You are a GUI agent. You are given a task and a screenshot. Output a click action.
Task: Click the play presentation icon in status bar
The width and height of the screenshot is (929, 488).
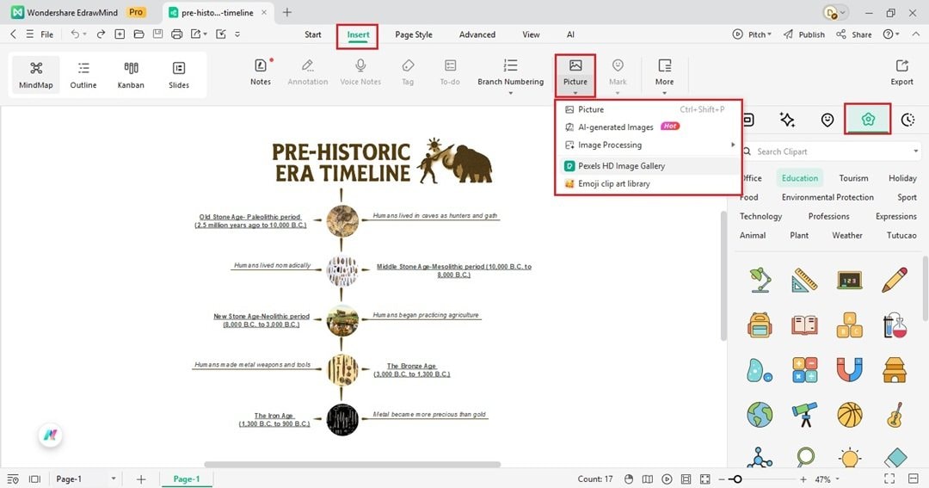tap(667, 479)
